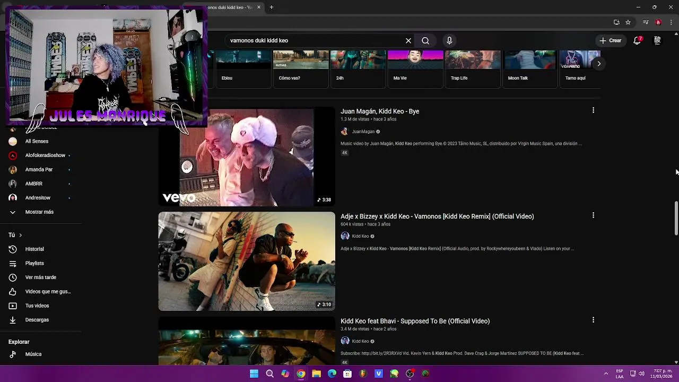Show hidden system tray icons

coord(606,374)
